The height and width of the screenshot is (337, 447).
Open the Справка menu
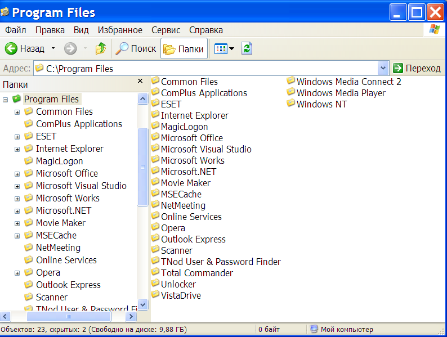tap(206, 30)
